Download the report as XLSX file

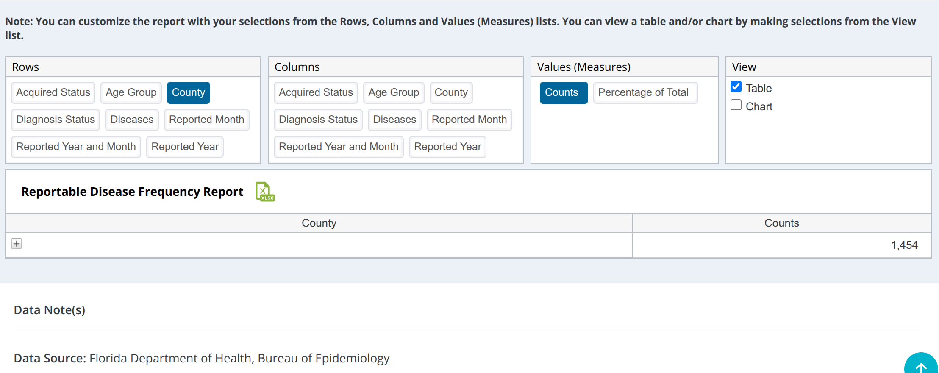(265, 192)
